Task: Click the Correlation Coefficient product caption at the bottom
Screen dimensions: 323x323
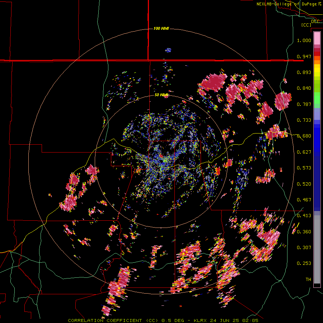Action: pos(163,320)
